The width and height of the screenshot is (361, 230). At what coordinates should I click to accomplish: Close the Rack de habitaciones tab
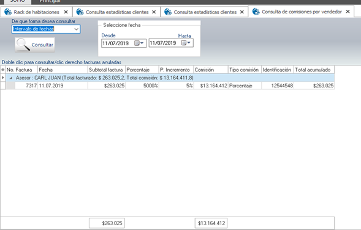click(x=66, y=12)
